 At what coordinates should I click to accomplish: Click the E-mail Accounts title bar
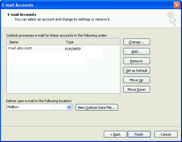(87, 5)
